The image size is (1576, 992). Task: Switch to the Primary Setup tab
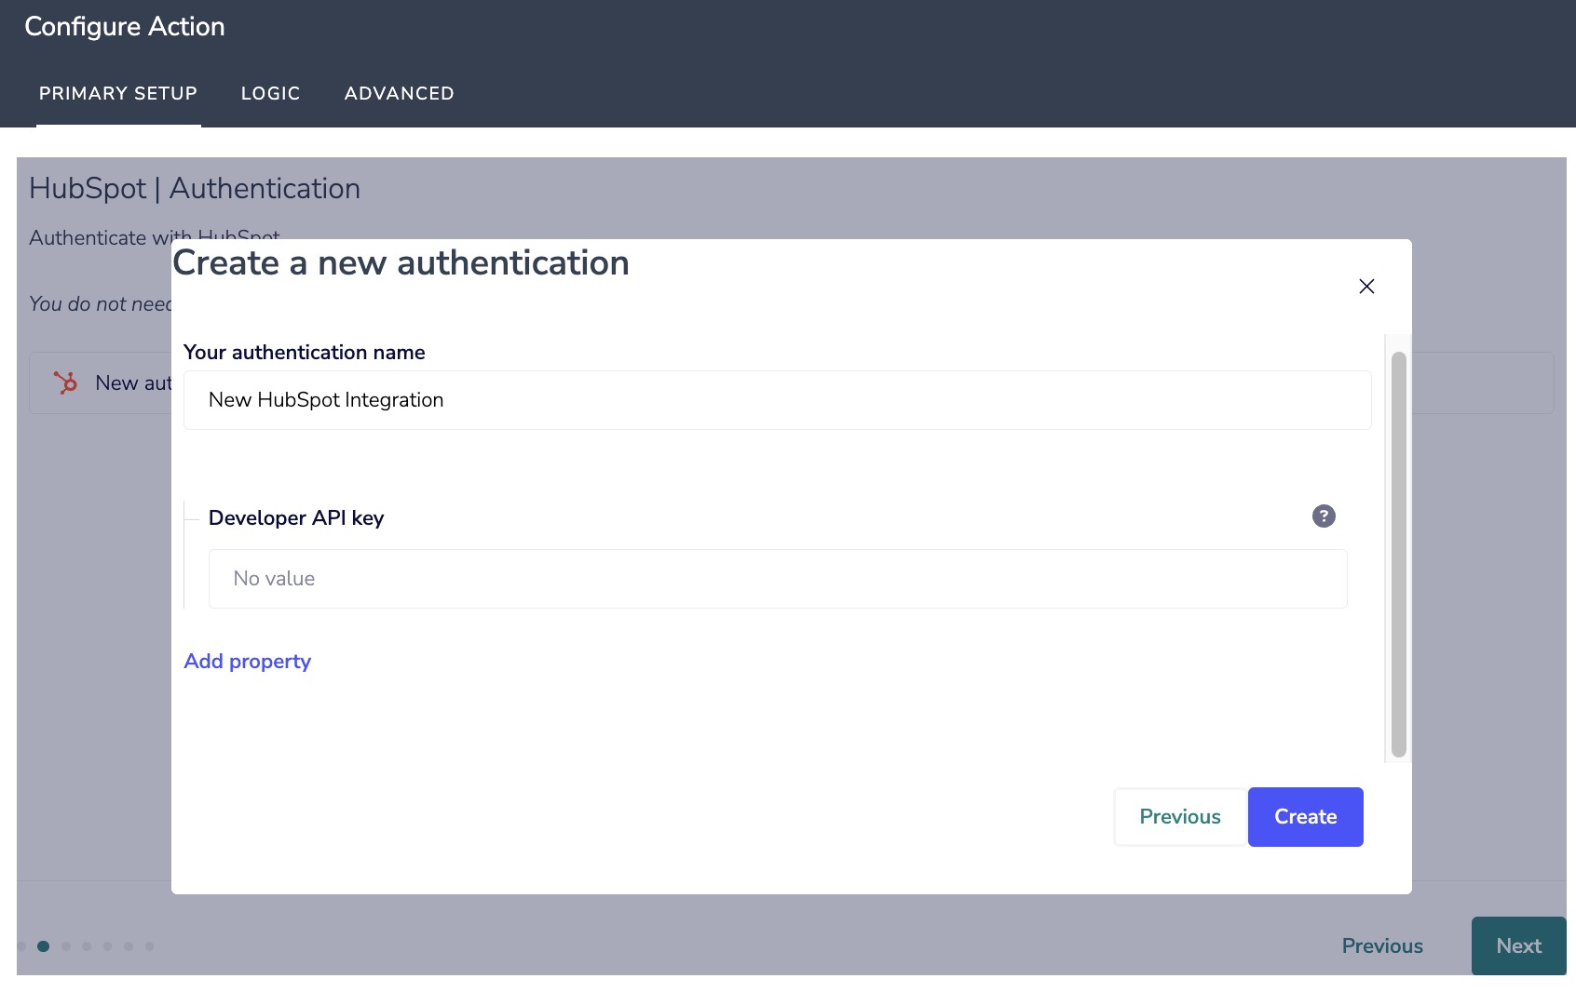pos(118,93)
